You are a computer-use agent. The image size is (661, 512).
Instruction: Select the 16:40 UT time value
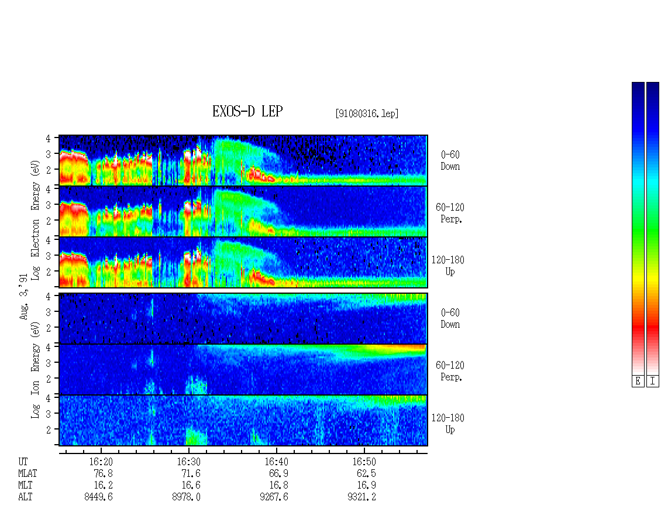coord(276,462)
